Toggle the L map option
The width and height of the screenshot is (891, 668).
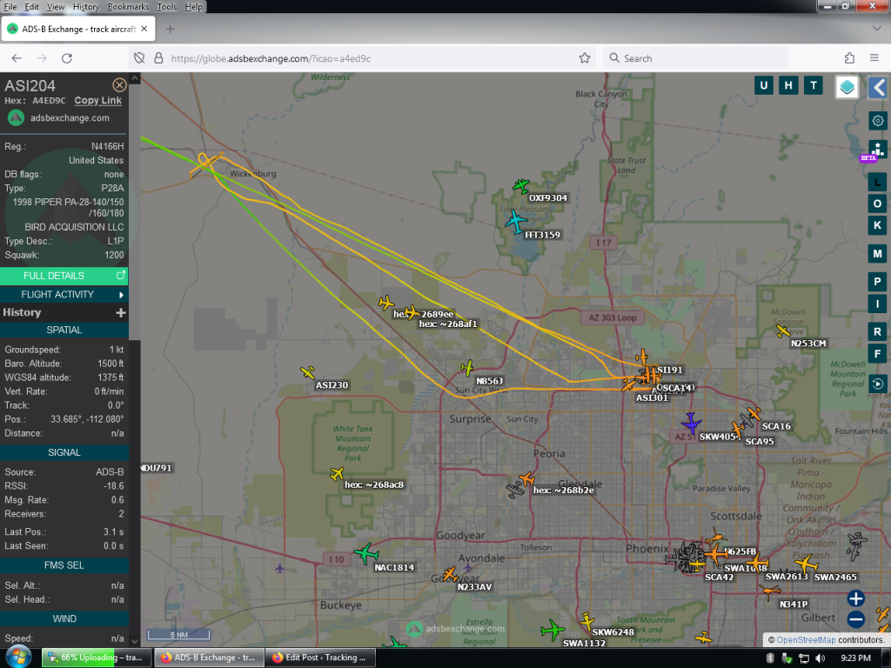[x=877, y=183]
